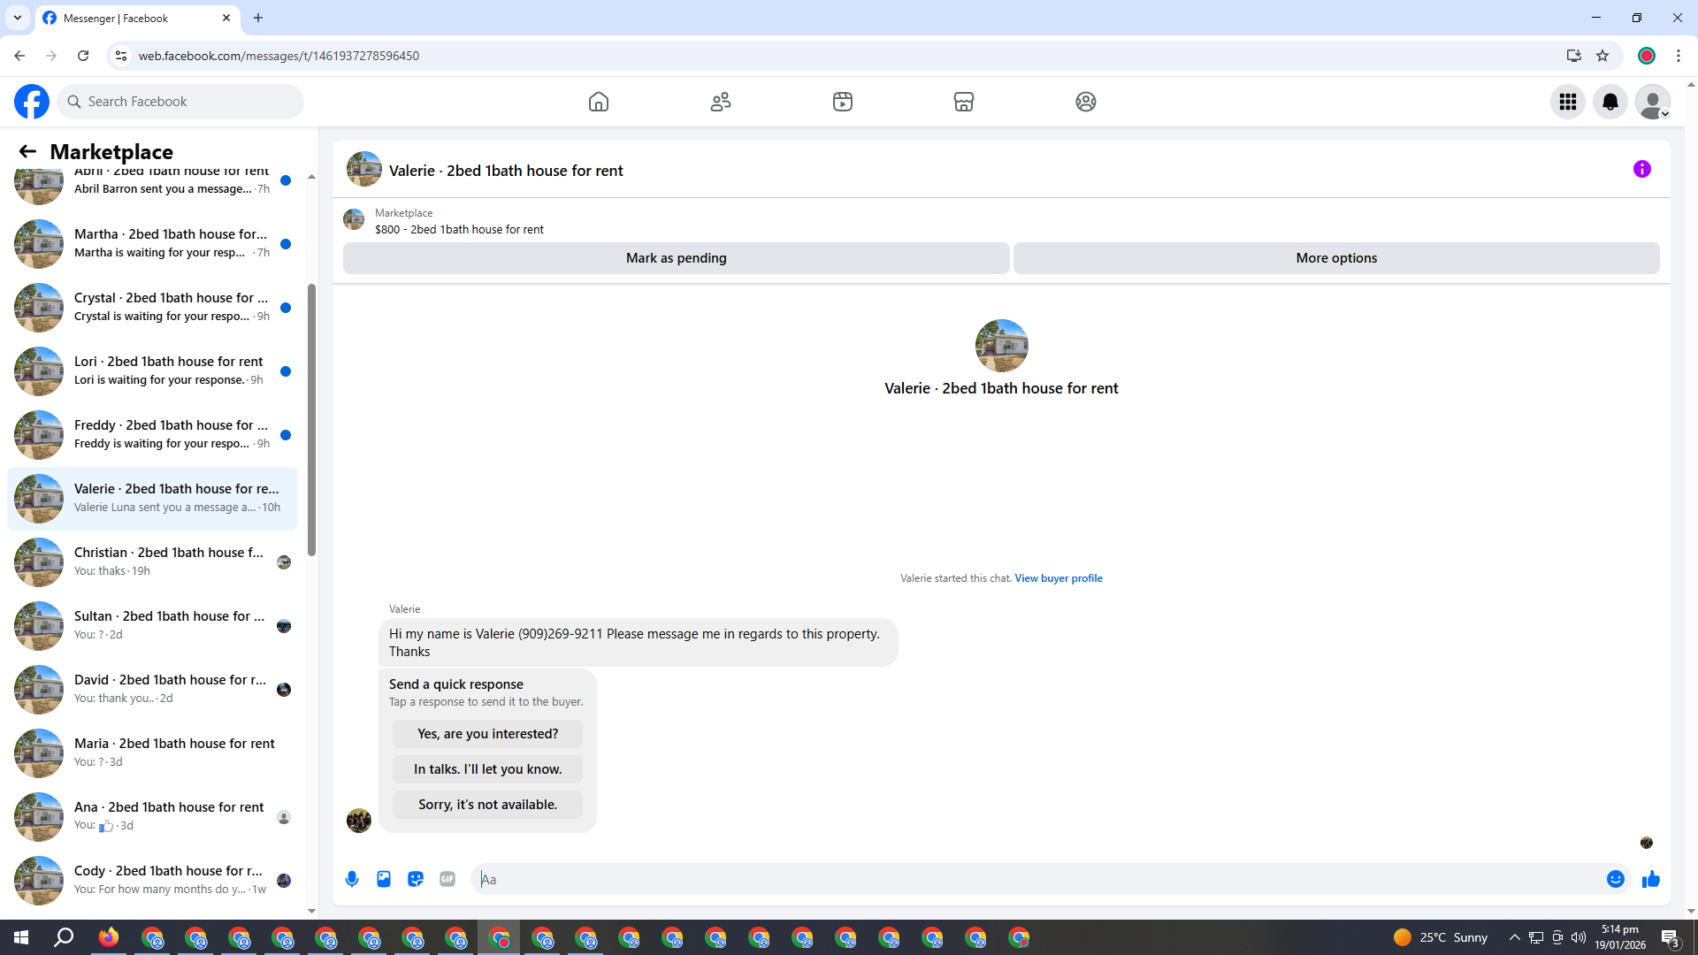The height and width of the screenshot is (955, 1698).
Task: Open the sticker picker icon
Action: click(x=416, y=879)
